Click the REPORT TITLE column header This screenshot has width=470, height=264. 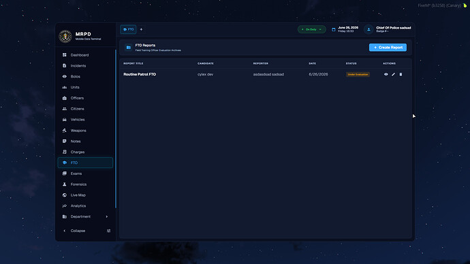tap(134, 63)
